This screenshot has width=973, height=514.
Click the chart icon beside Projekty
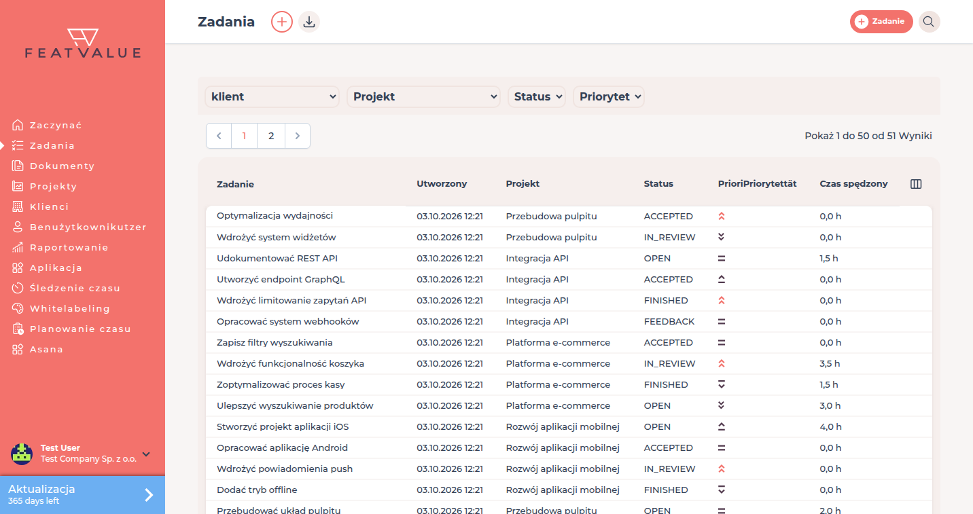pos(18,186)
